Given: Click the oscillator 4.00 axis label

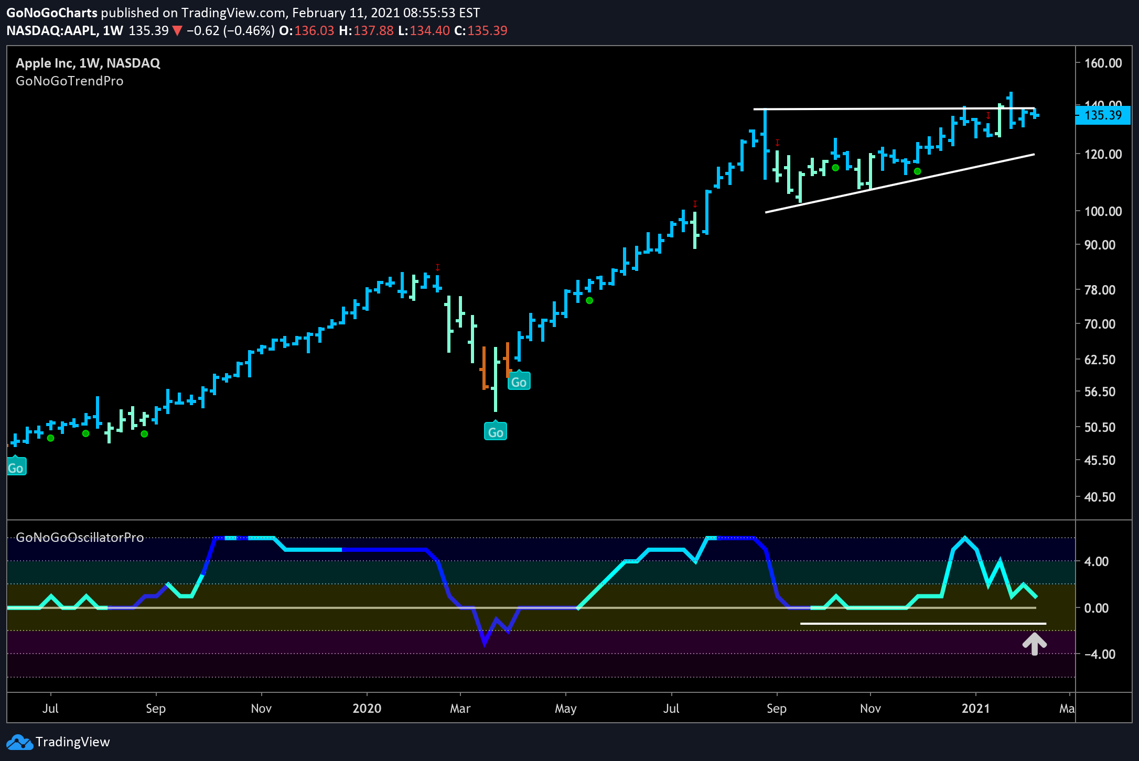Looking at the screenshot, I should point(1097,562).
